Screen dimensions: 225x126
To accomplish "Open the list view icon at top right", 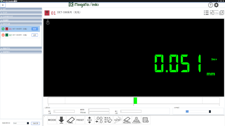I will [206, 13].
